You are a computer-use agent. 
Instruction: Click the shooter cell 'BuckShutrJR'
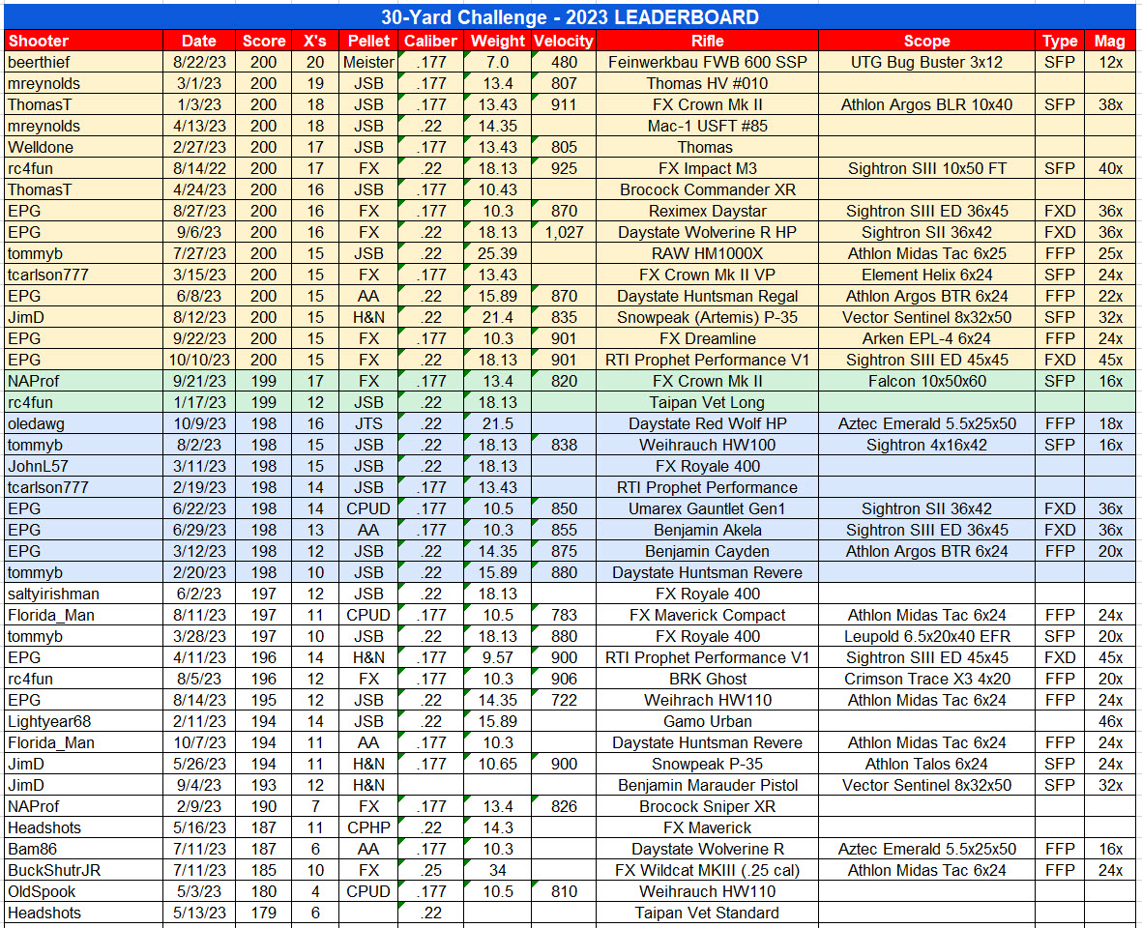(x=83, y=870)
